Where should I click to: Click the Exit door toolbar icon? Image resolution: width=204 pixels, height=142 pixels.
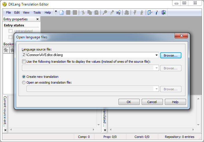[163, 12]
